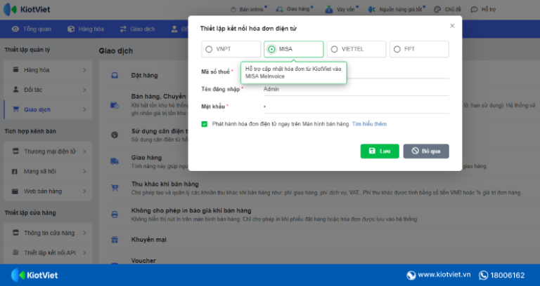The image size is (540, 286).
Task: Toggle the Phát hành hóa đơn điện tử checkbox
Action: (205, 124)
